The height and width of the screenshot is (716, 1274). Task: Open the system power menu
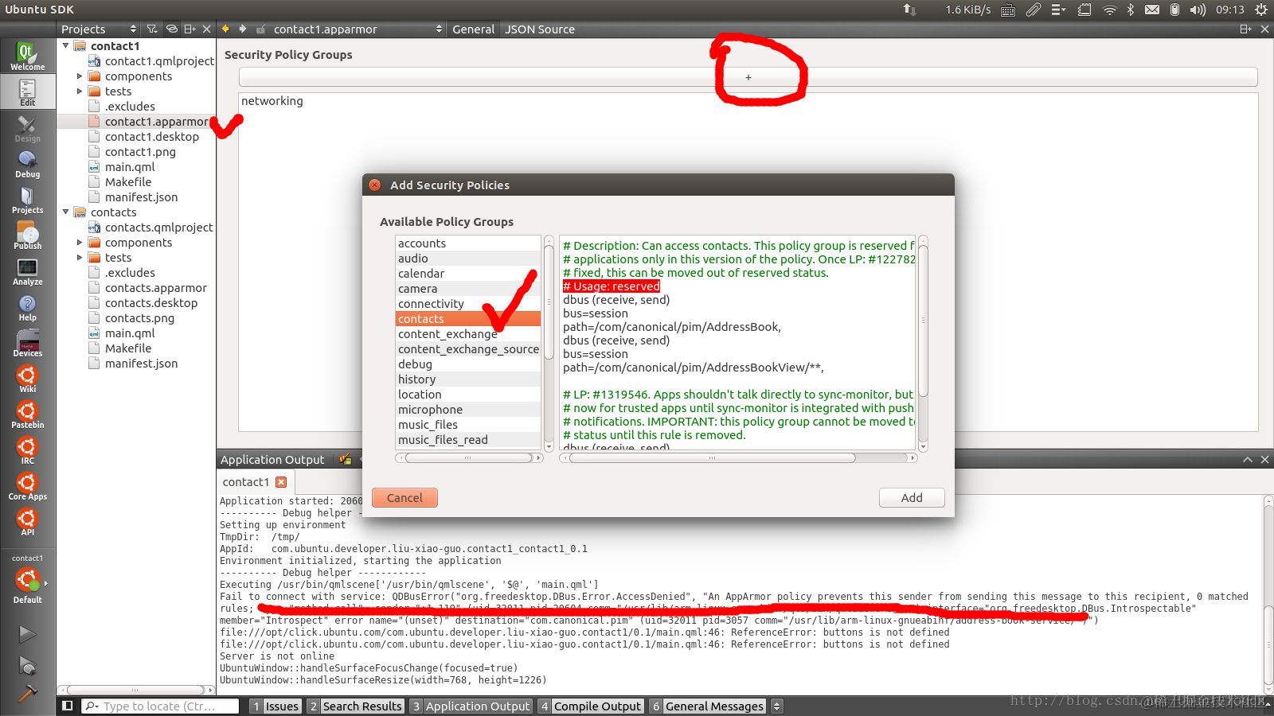point(1261,10)
